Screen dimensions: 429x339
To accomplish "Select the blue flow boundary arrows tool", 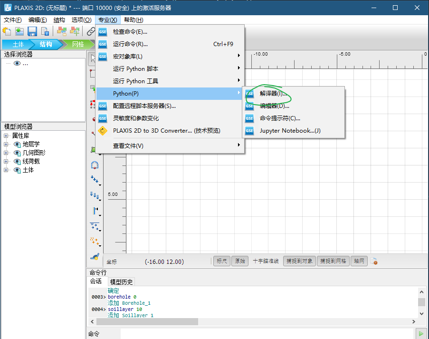I will 95,226.
